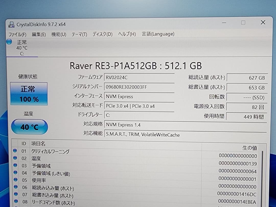Click the blue dot beside 使用率

pos(15,180)
